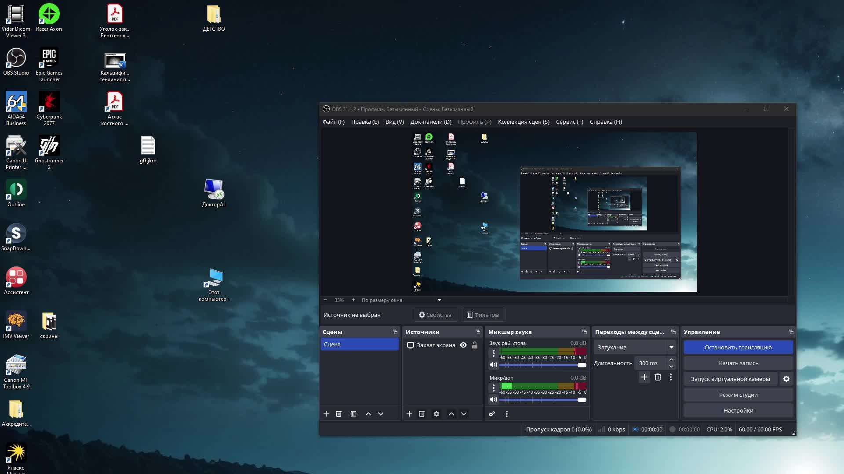This screenshot has width=844, height=474.
Task: Add a new scene with plus icon
Action: (326, 414)
